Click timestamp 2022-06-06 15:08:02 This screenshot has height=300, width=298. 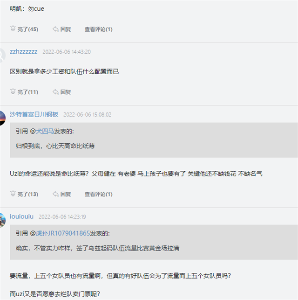tap(87, 114)
